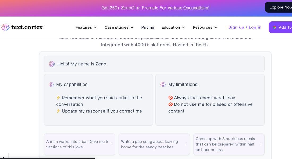Open the Case studies dropdown

tap(119, 27)
